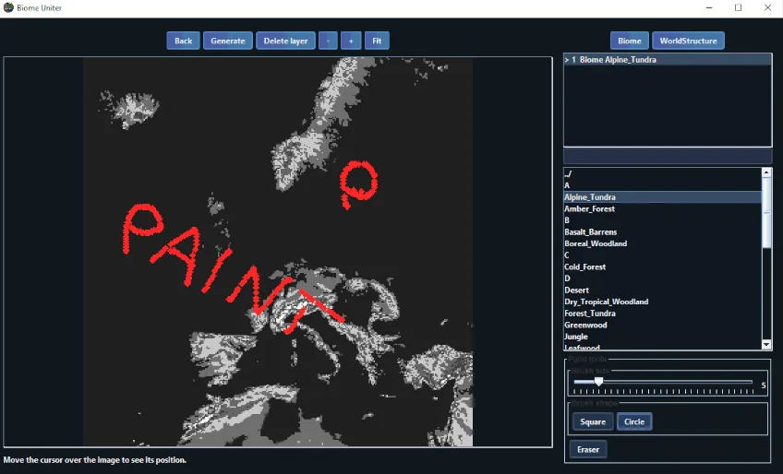Click the Back button
The image size is (783, 474).
(x=183, y=41)
